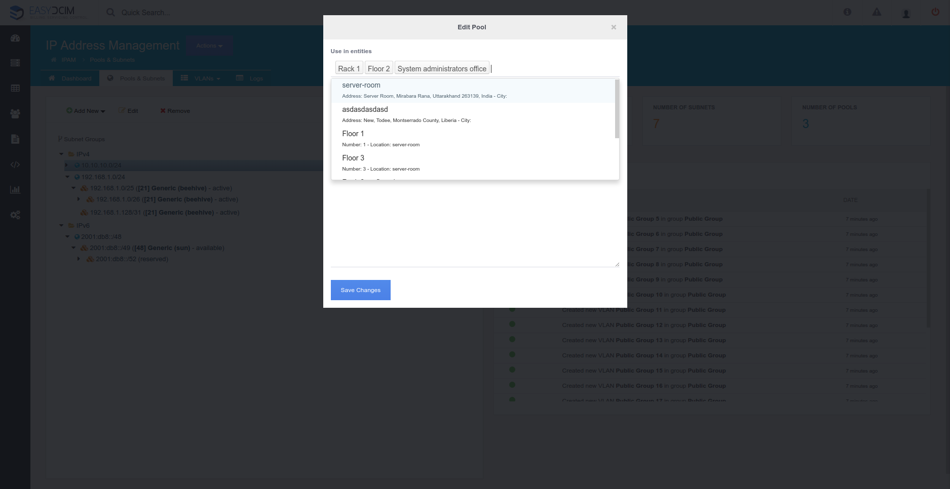The height and width of the screenshot is (489, 950).
Task: Click the Date column header
Action: [850, 200]
